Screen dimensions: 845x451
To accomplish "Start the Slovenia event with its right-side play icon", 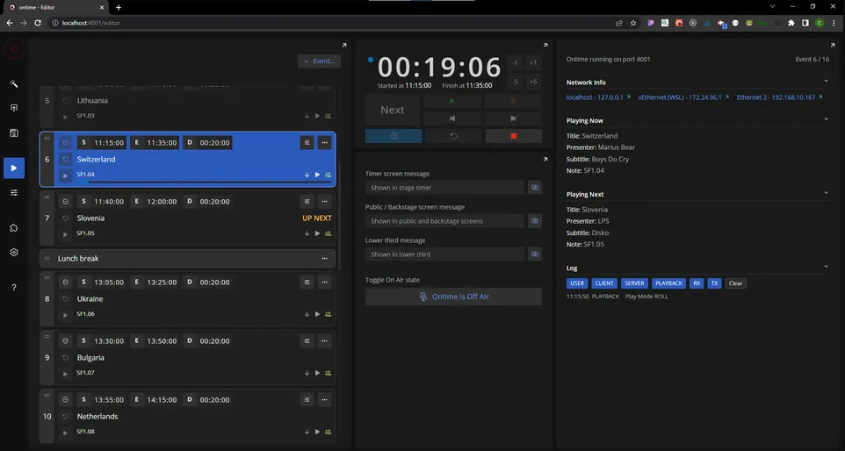I will pos(317,233).
